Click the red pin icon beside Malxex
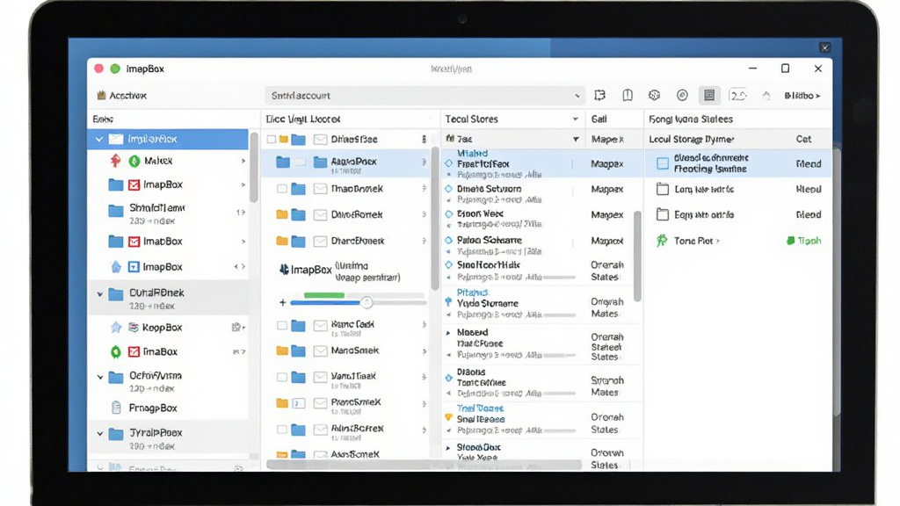The width and height of the screenshot is (900, 506). (x=115, y=161)
